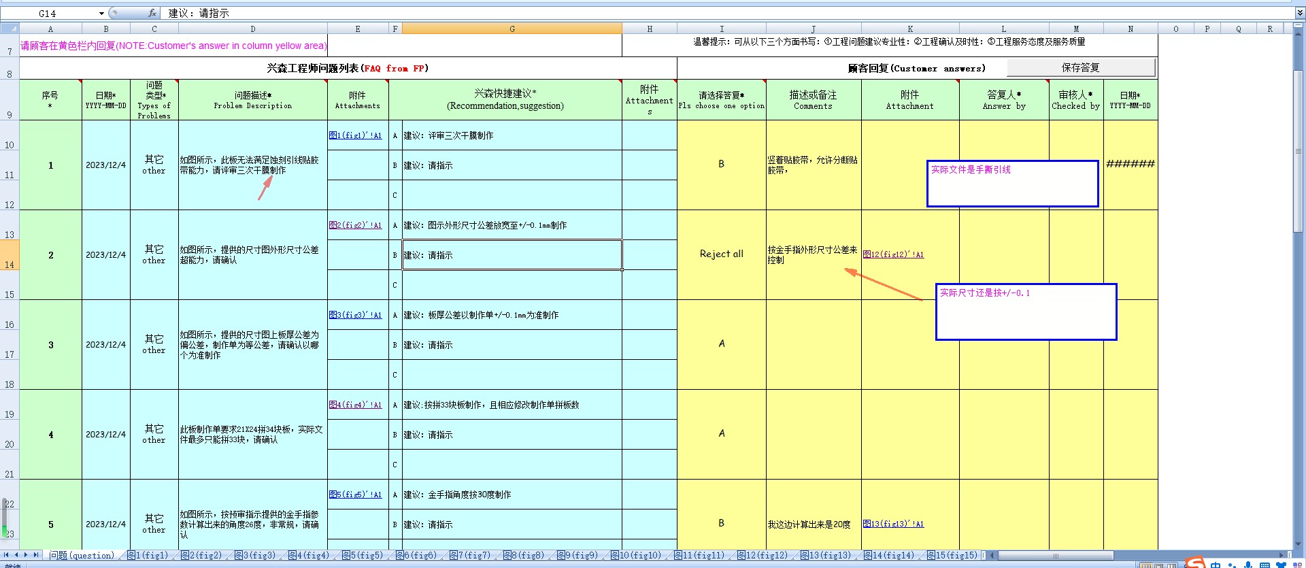1306x568 pixels.
Task: Select 问题描述 Problem Description header cell
Action: (253, 100)
